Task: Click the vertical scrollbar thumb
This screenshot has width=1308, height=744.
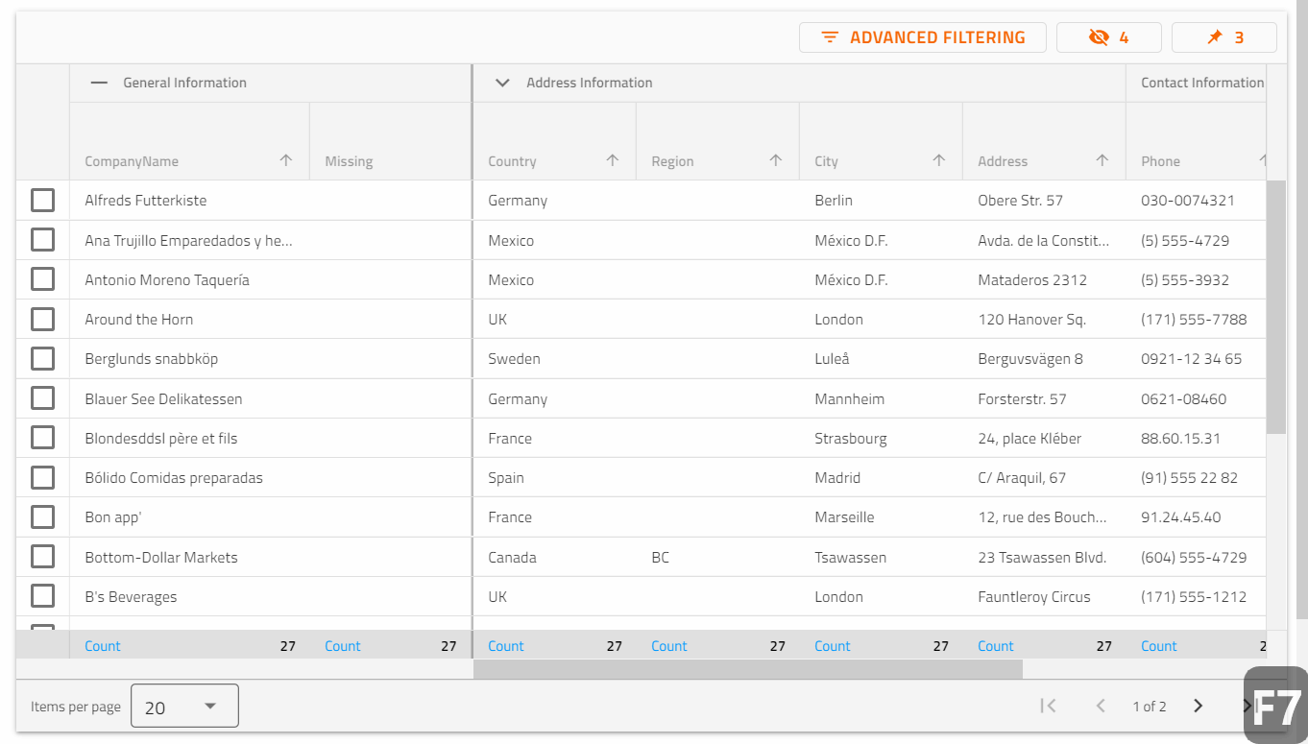Action: pyautogui.click(x=1275, y=307)
